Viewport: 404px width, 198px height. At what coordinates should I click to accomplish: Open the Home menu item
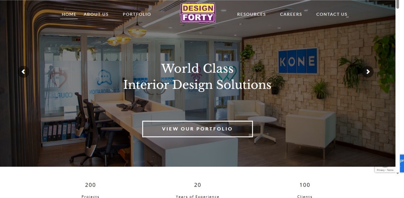[x=69, y=14]
